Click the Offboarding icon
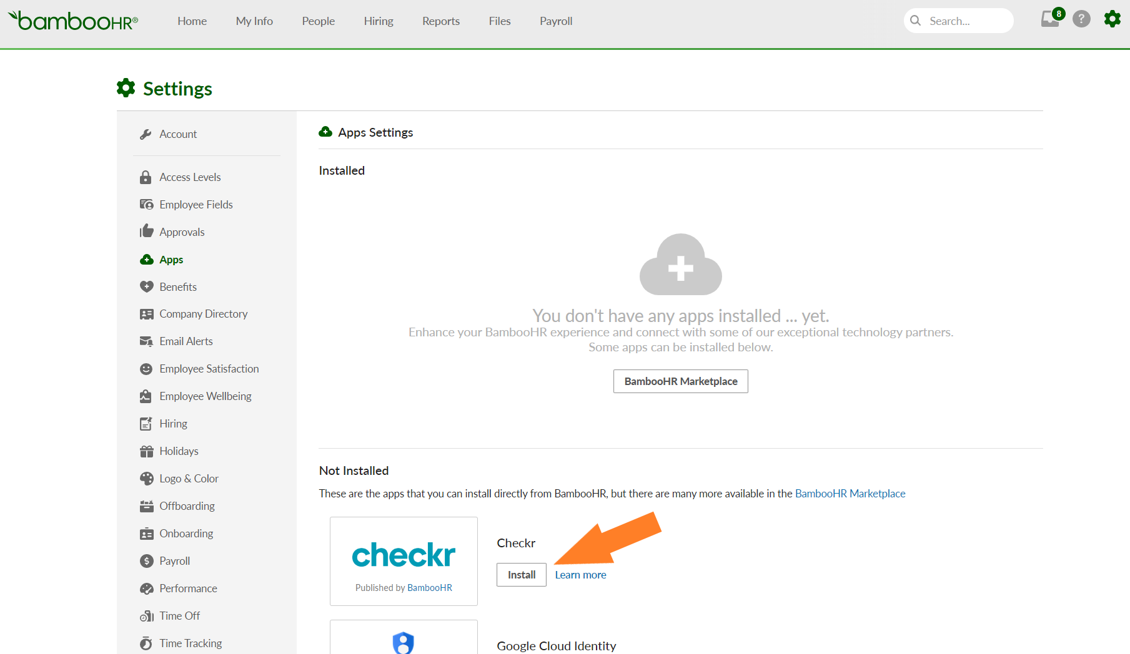The image size is (1130, 654). tap(146, 506)
